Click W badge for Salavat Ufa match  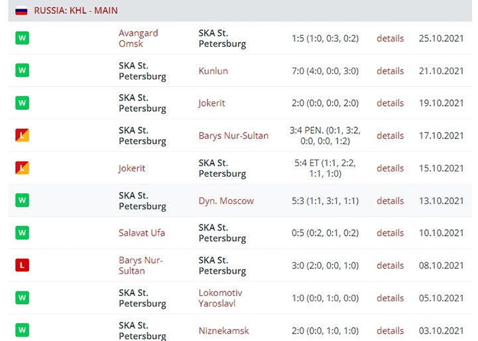(x=23, y=232)
